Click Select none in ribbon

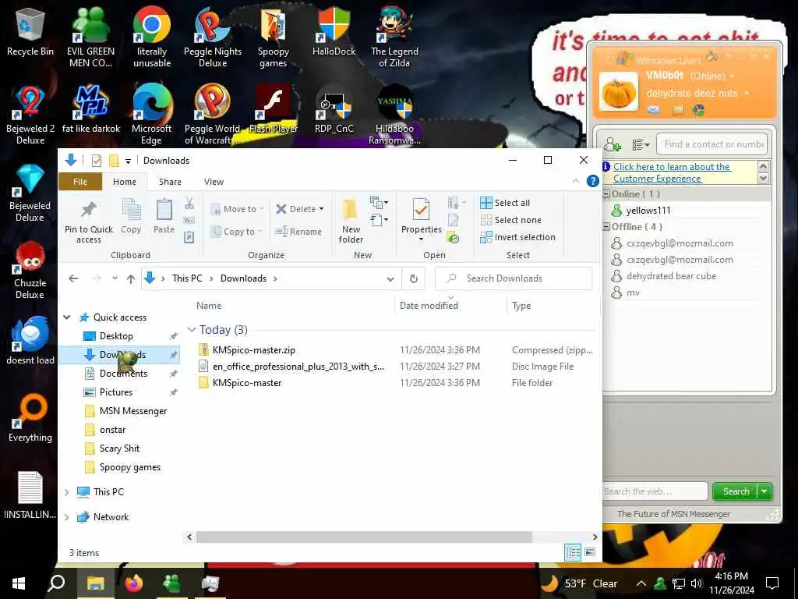point(511,220)
